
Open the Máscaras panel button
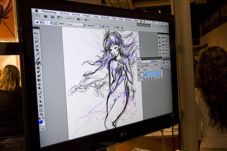point(165,54)
